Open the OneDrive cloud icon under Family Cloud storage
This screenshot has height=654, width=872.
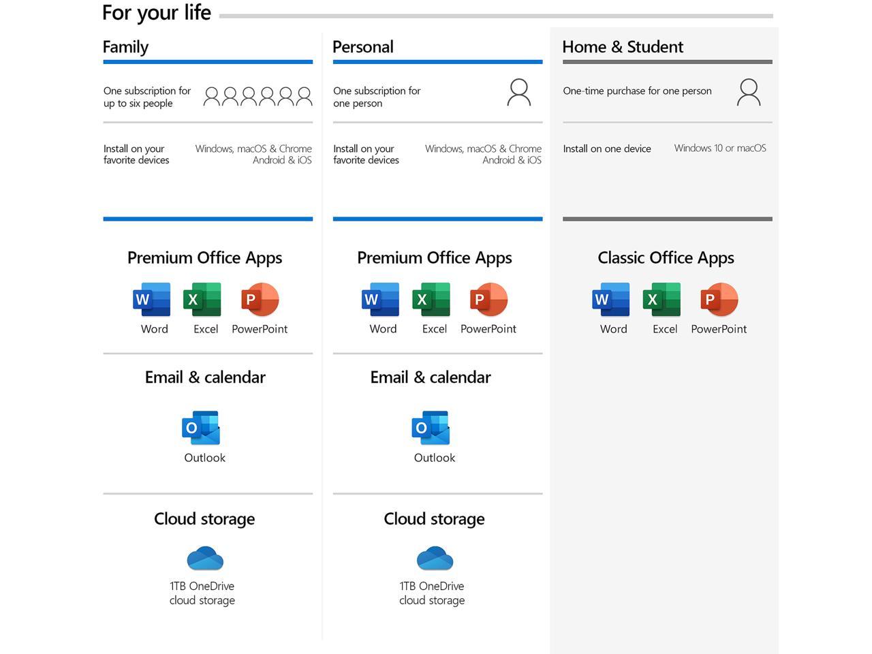point(204,557)
